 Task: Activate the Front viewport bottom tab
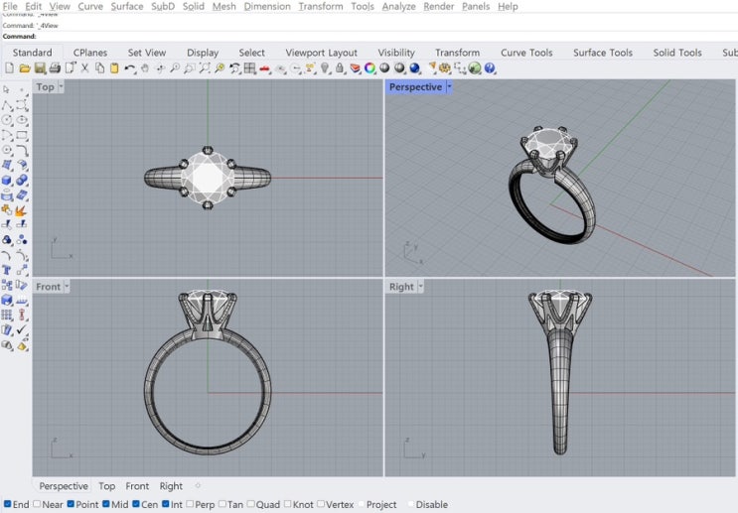click(x=137, y=486)
